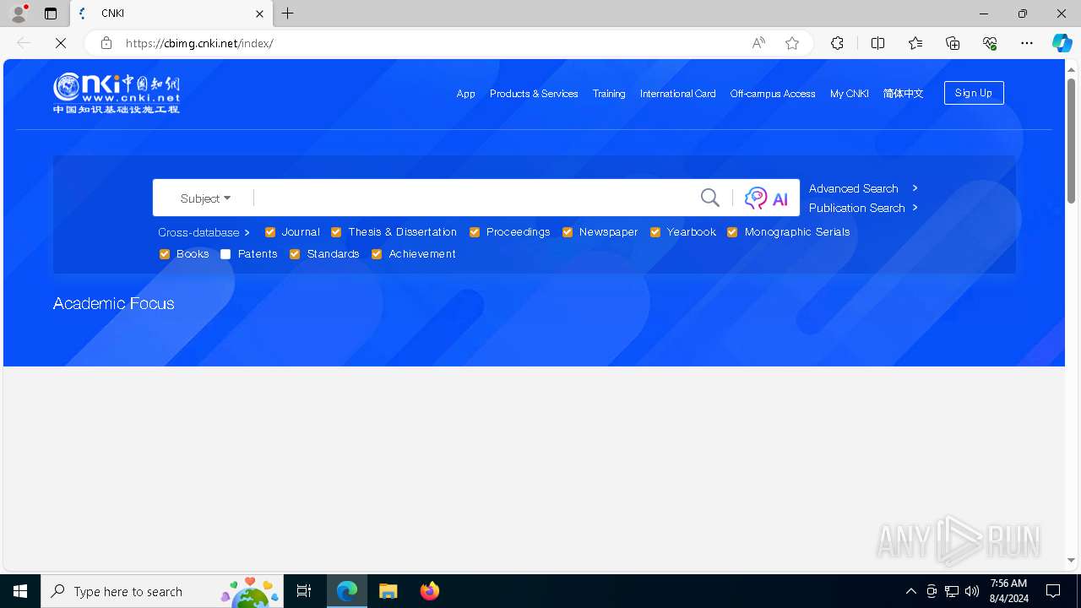1081x608 pixels.
Task: Open the notification center
Action: [1053, 591]
